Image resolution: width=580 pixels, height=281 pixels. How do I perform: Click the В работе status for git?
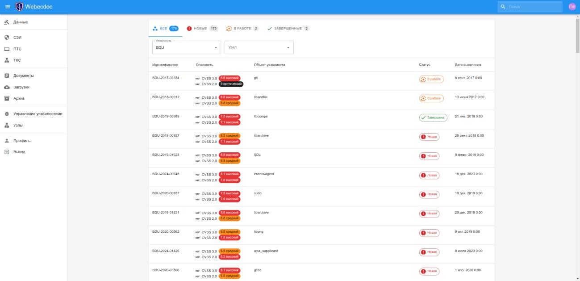pos(431,79)
